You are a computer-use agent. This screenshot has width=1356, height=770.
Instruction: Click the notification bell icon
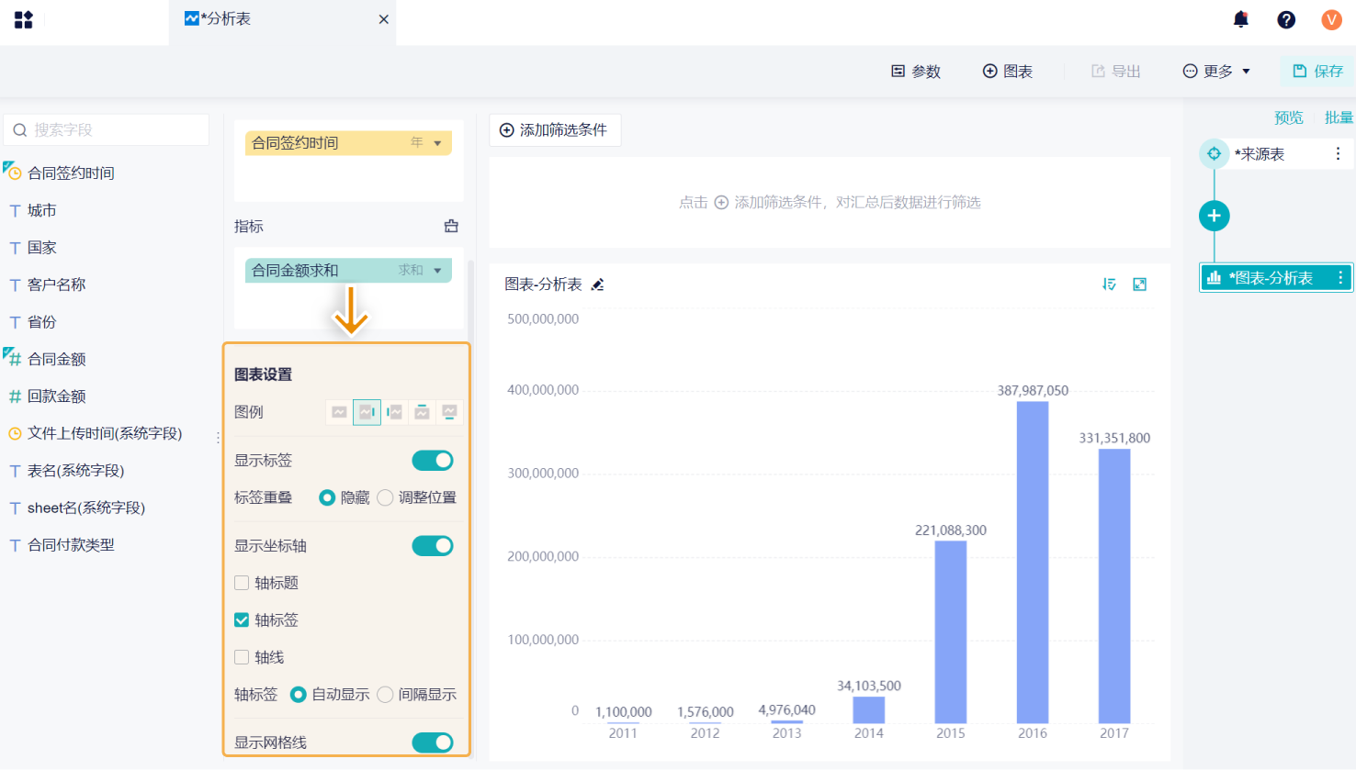point(1240,19)
